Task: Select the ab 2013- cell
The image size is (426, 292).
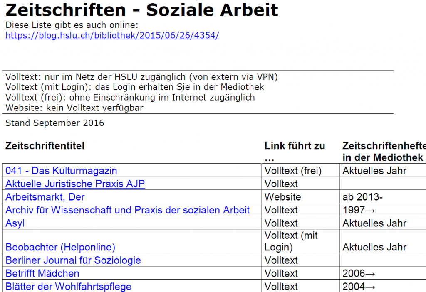Action: pos(357,197)
